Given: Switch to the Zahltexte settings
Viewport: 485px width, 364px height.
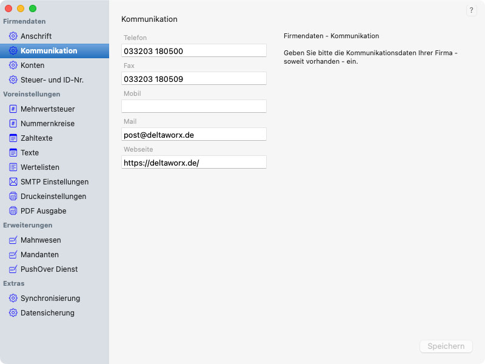Looking at the screenshot, I should [36, 138].
